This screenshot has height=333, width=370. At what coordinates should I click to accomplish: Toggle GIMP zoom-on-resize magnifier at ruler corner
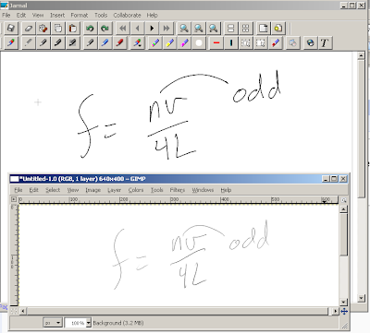tap(344, 200)
